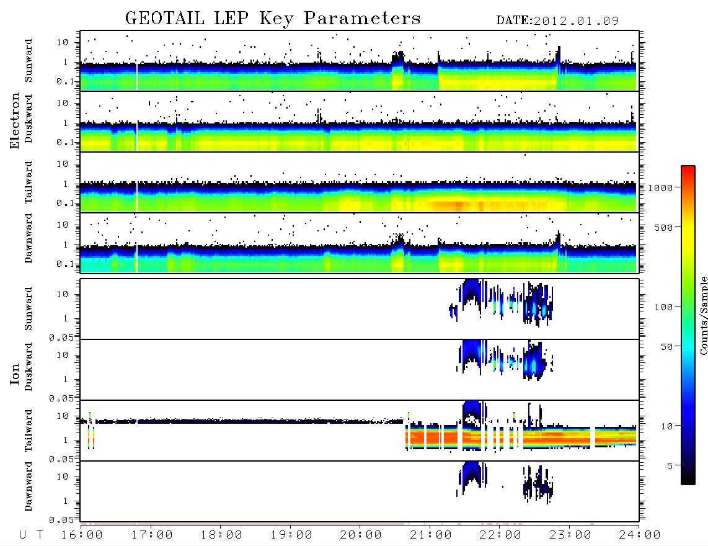Click the '0.05' tick of Ion Sunward panel
Image resolution: width=708 pixels, height=546 pixels.
[x=61, y=338]
